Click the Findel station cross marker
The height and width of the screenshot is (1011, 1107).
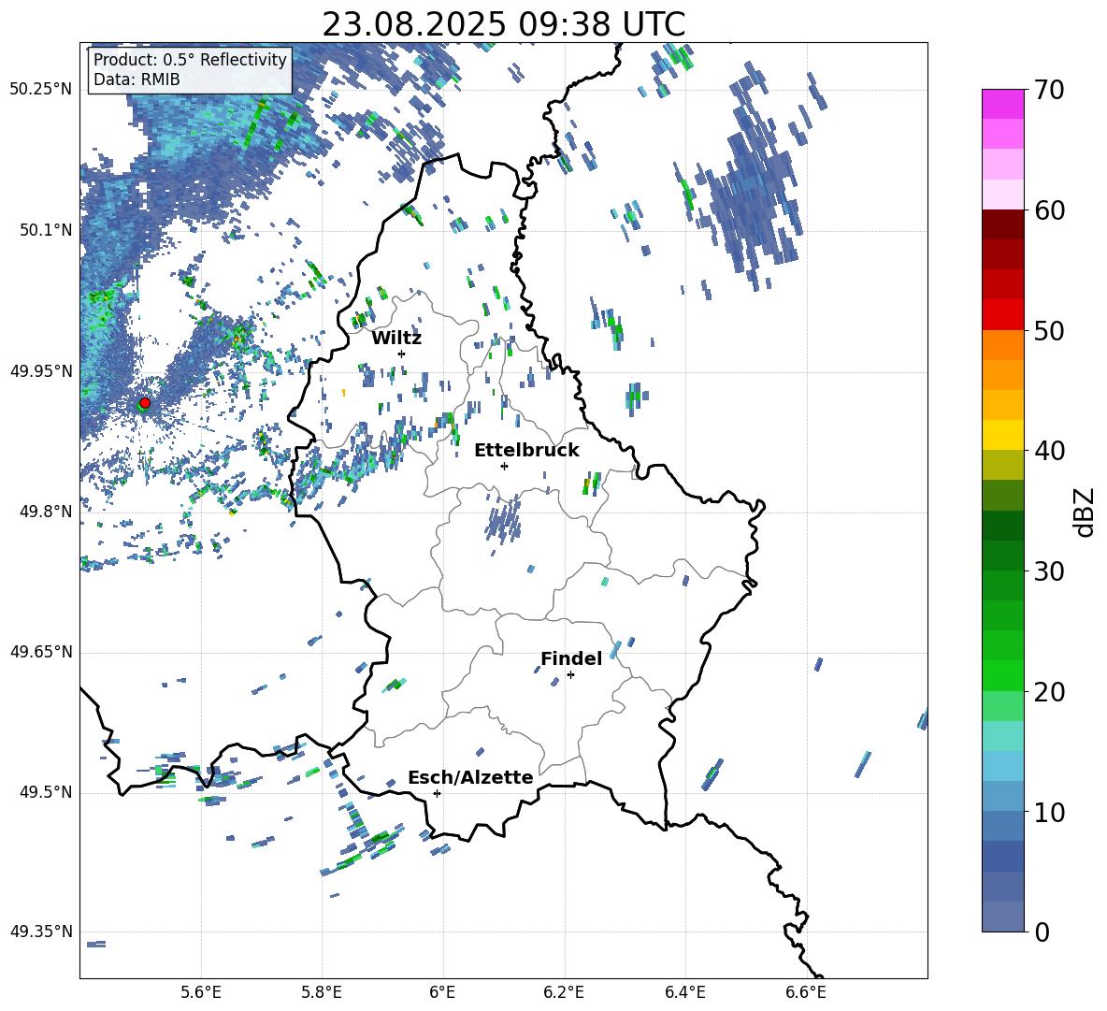[570, 675]
